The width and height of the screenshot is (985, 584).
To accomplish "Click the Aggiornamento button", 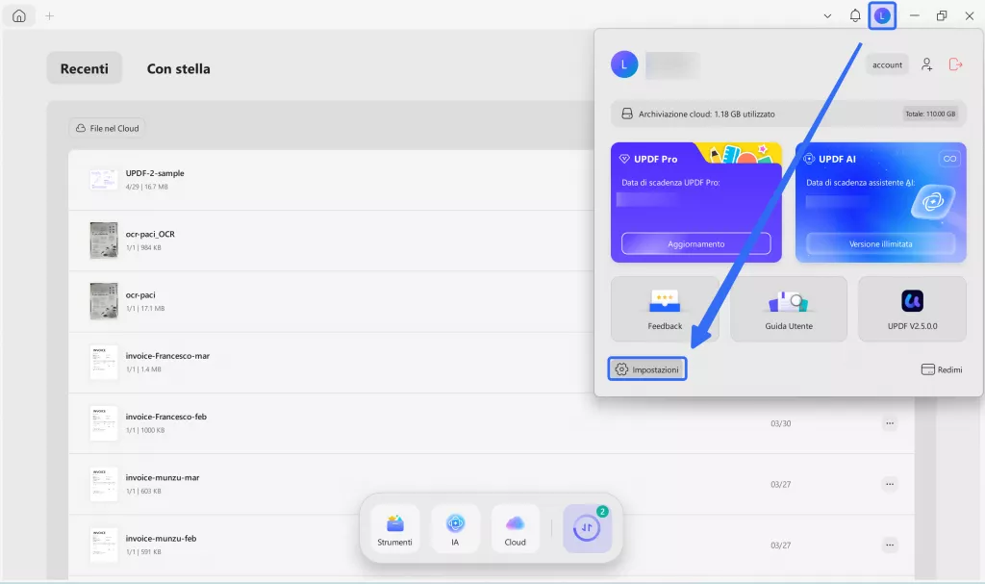I will point(696,244).
